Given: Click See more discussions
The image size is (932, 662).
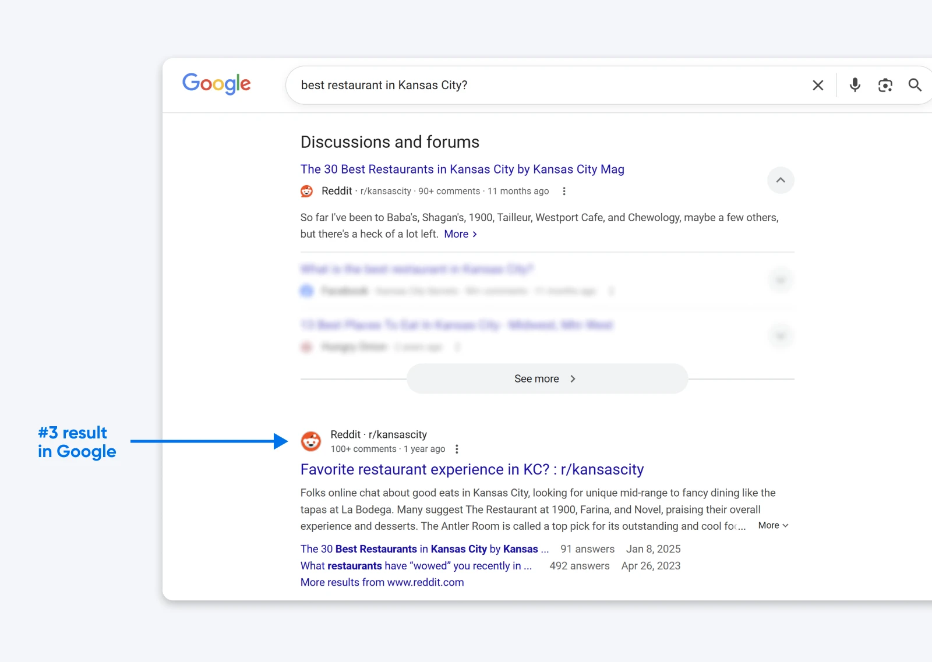Looking at the screenshot, I should [x=546, y=378].
